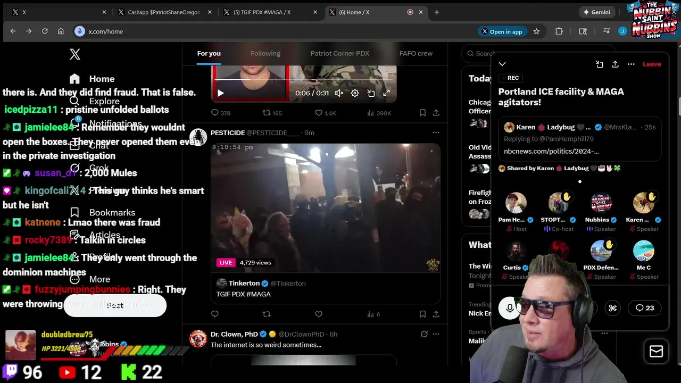Open Gemini in Chrome
The image size is (681, 383).
pyautogui.click(x=596, y=12)
